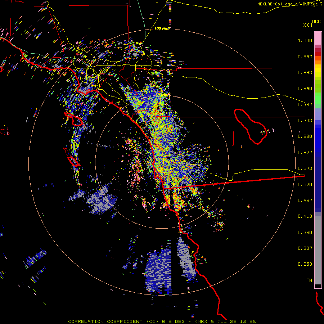324x324 pixels.
Task: Select the 0.787 scale value
Action: tap(305, 104)
